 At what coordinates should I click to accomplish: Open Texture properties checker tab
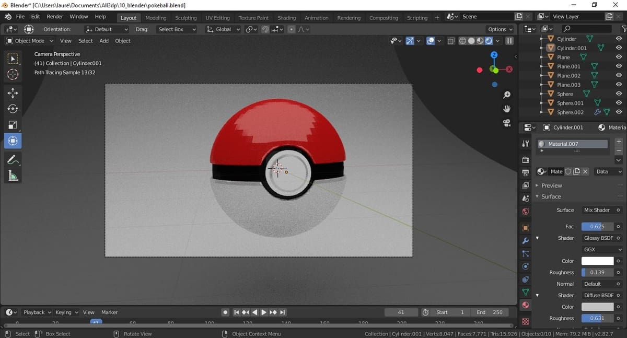[x=526, y=321]
